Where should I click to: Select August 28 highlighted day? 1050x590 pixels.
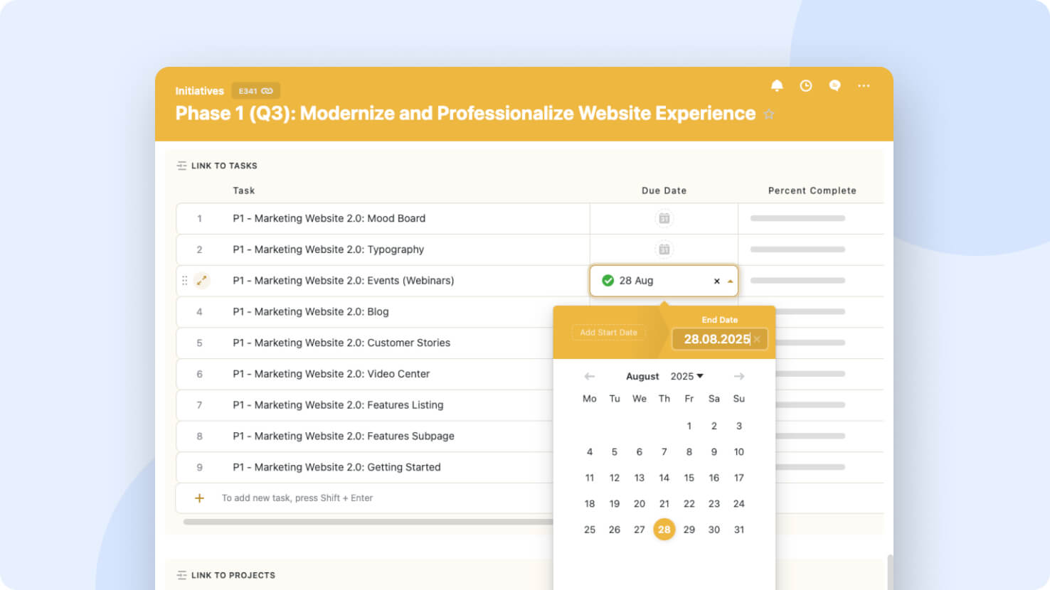point(664,530)
